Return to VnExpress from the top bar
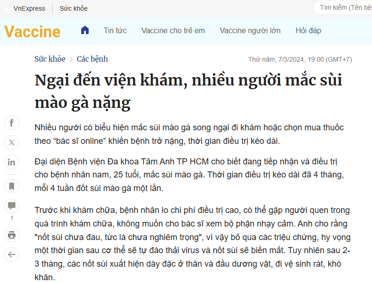This screenshot has height=283, width=372. click(26, 8)
